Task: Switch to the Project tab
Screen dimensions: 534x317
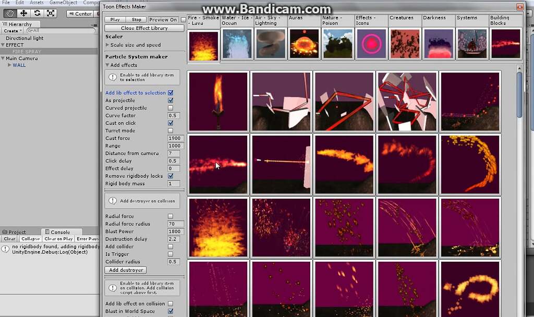Action: 14,231
